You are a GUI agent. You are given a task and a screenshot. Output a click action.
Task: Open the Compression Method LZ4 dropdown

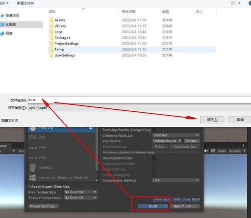176,180
